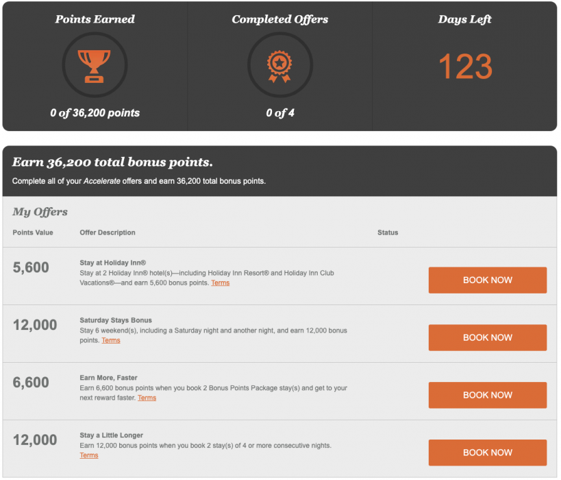Open Terms for the Holiday Inn offer

point(220,283)
